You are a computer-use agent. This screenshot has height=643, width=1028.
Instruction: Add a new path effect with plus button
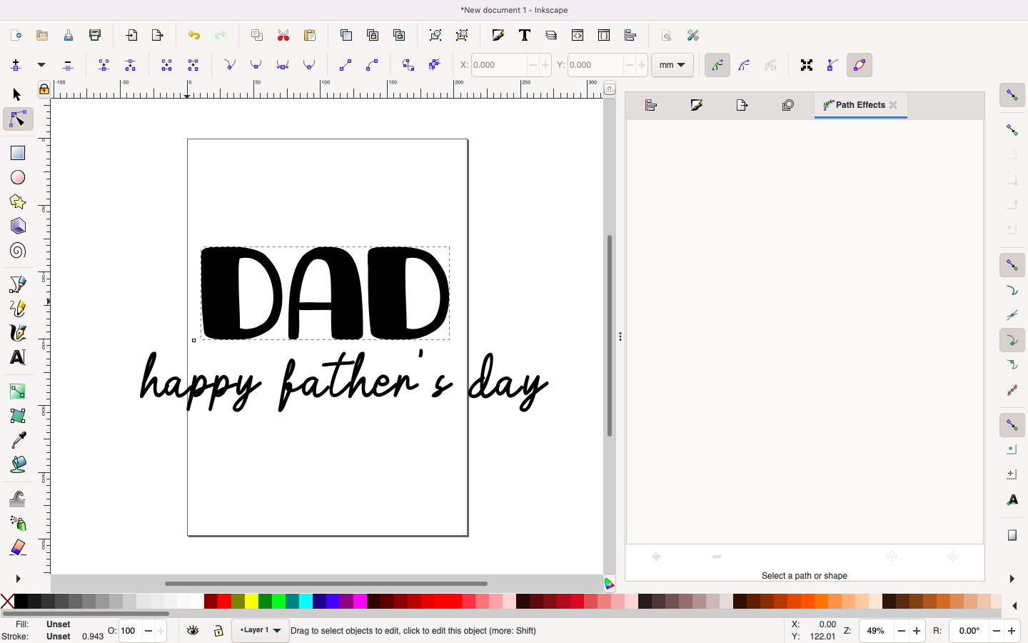[x=655, y=557]
